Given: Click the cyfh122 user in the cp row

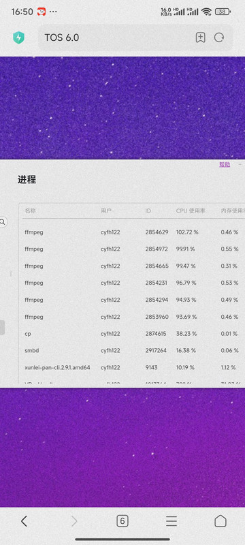Looking at the screenshot, I should (x=110, y=334).
